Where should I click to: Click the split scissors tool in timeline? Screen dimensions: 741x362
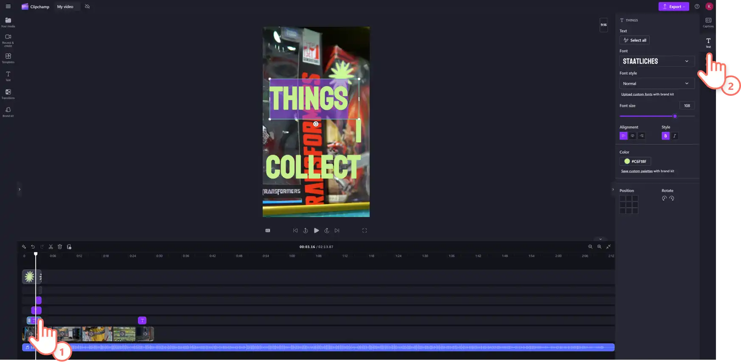pos(51,247)
